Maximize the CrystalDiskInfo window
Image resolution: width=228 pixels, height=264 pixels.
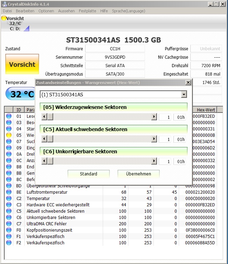coord(216,4)
